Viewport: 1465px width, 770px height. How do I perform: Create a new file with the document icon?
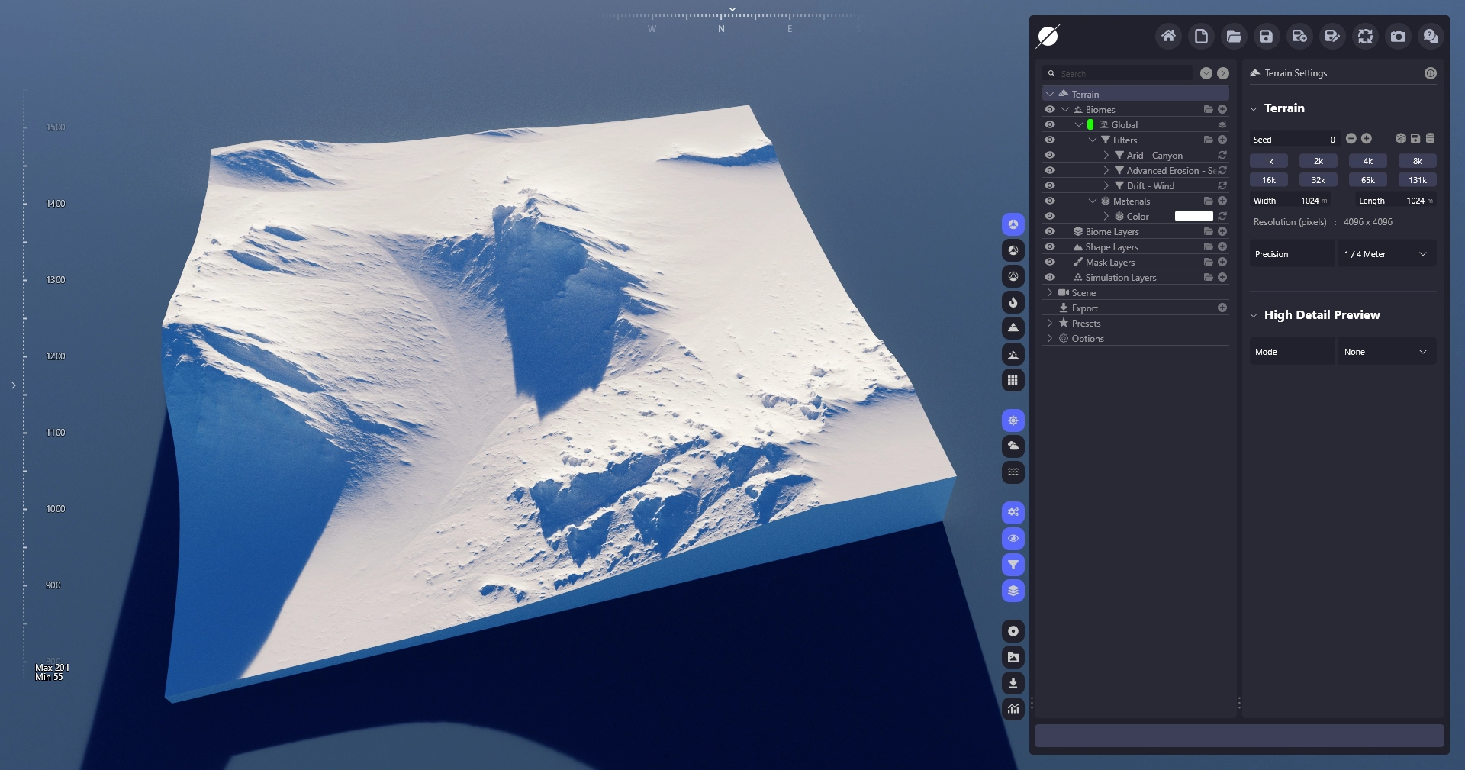[x=1201, y=36]
